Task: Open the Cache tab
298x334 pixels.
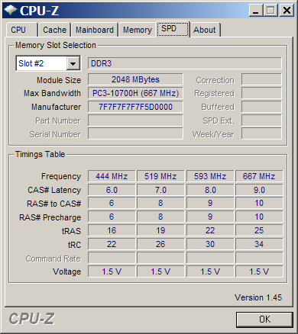Action: [x=54, y=30]
